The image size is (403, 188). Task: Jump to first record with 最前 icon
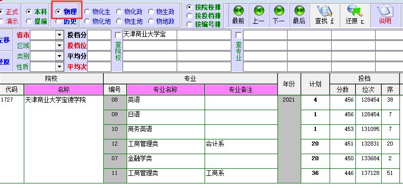[238, 15]
